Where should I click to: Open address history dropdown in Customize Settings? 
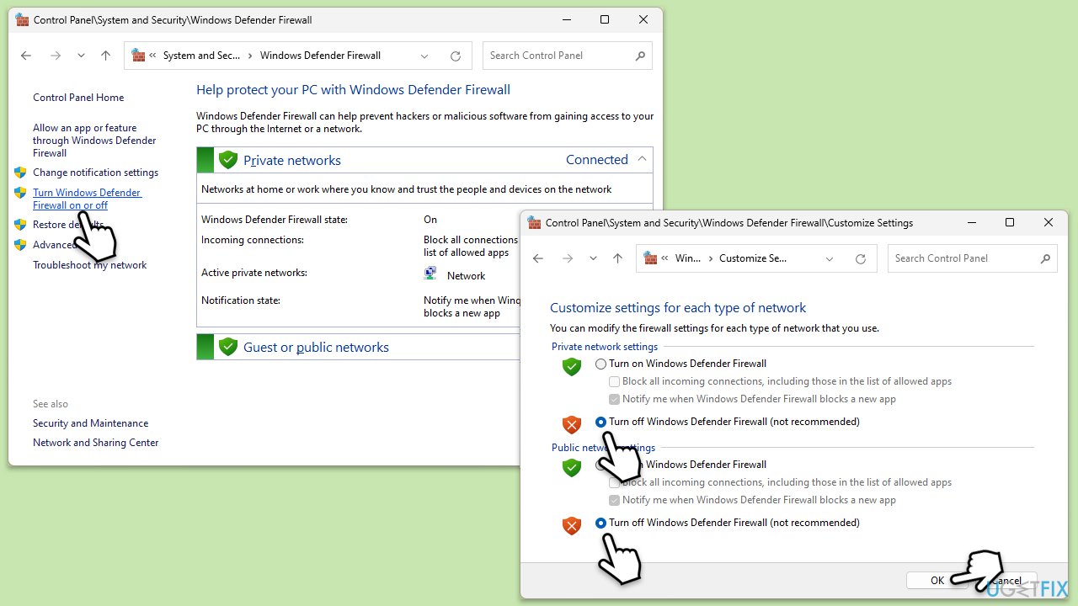point(830,258)
